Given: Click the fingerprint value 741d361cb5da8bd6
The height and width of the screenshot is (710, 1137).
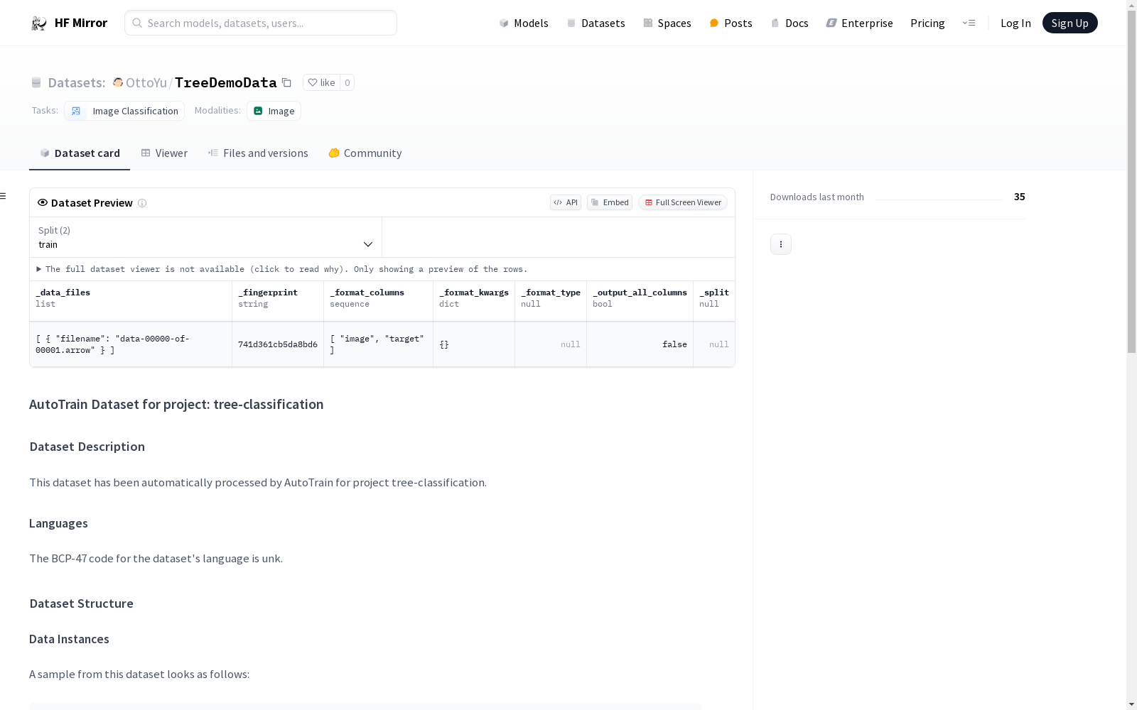Looking at the screenshot, I should click(278, 344).
